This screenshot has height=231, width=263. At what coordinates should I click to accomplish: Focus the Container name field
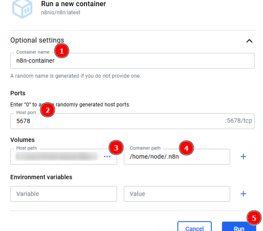coord(132,61)
